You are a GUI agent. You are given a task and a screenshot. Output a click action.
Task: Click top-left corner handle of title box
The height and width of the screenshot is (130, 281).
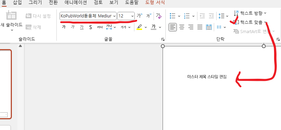coord(163,46)
